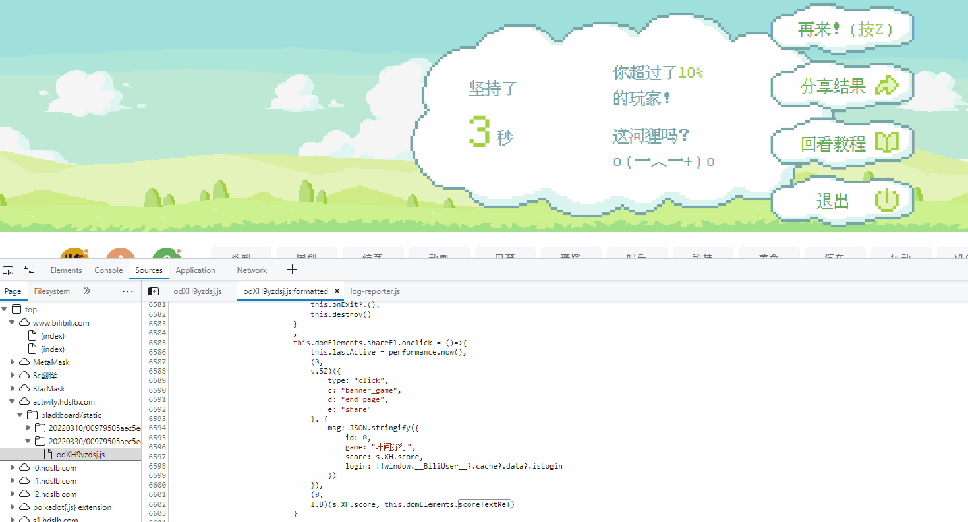968x522 pixels.
Task: Select the Filesystem tab in the navigator
Action: (51, 291)
